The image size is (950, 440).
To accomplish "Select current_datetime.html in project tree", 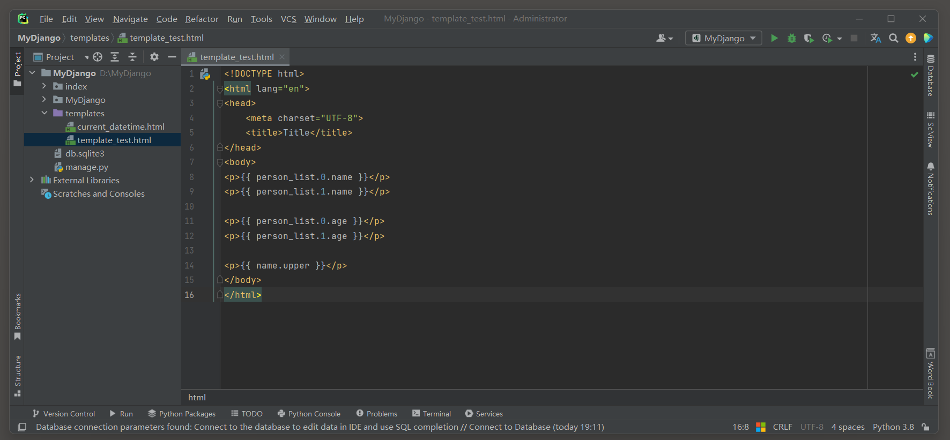I will click(x=121, y=126).
